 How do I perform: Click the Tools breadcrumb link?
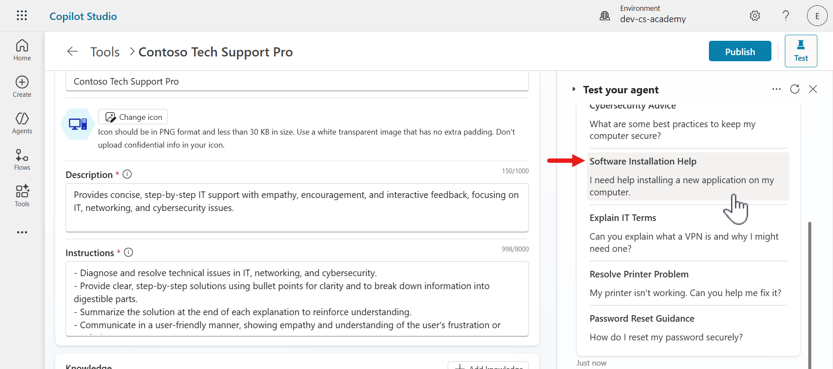[x=105, y=52]
